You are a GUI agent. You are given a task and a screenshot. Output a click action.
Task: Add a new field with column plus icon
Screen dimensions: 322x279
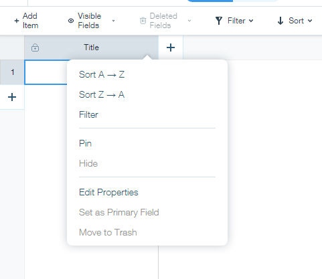click(171, 48)
